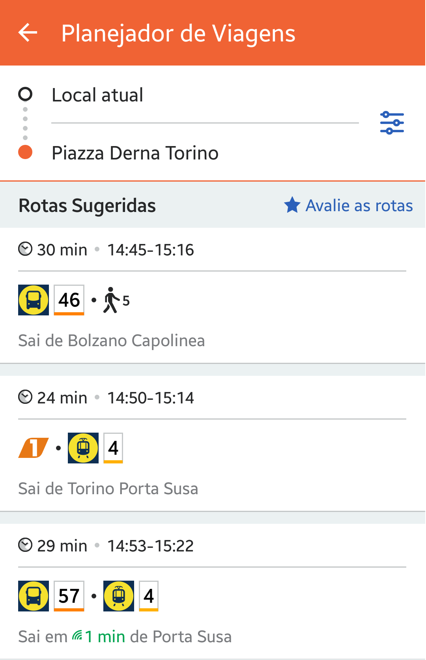
Task: Tap Sai de Bolzano Capolinea text
Action: coord(112,341)
